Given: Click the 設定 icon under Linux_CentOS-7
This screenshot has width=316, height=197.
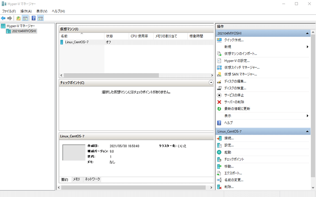Looking at the screenshot, I should pyautogui.click(x=219, y=145).
